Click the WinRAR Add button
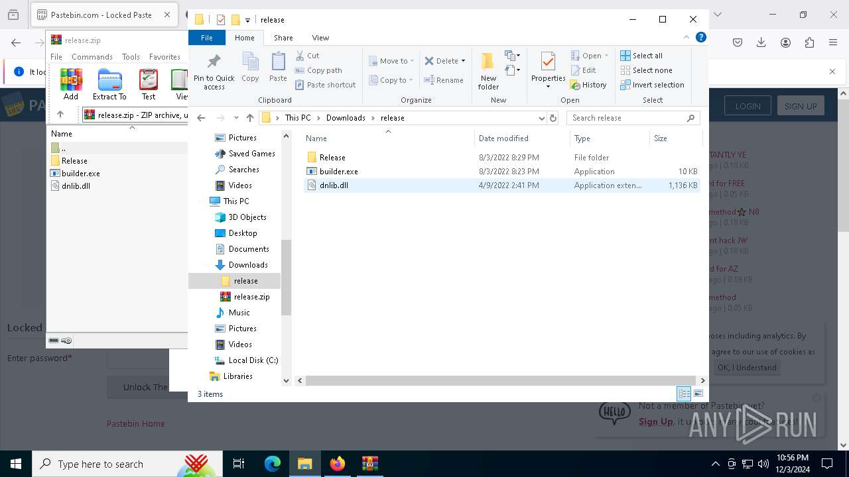This screenshot has height=477, width=849. (71, 84)
